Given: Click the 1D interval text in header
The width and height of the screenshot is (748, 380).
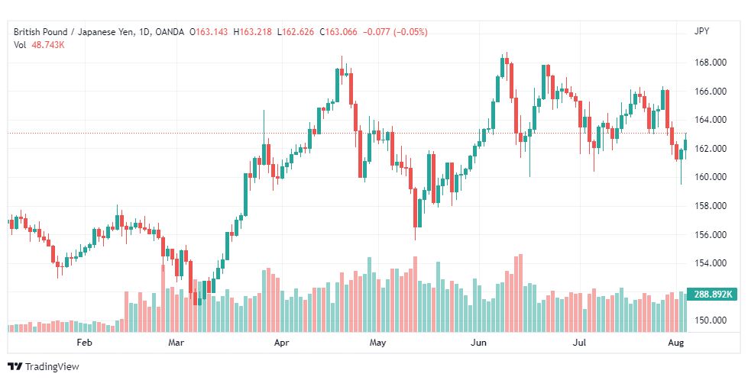Looking at the screenshot, I should 144,32.
